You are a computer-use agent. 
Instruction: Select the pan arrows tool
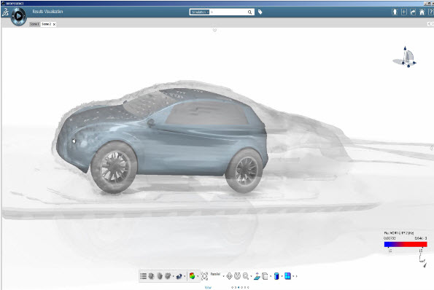[x=229, y=276]
